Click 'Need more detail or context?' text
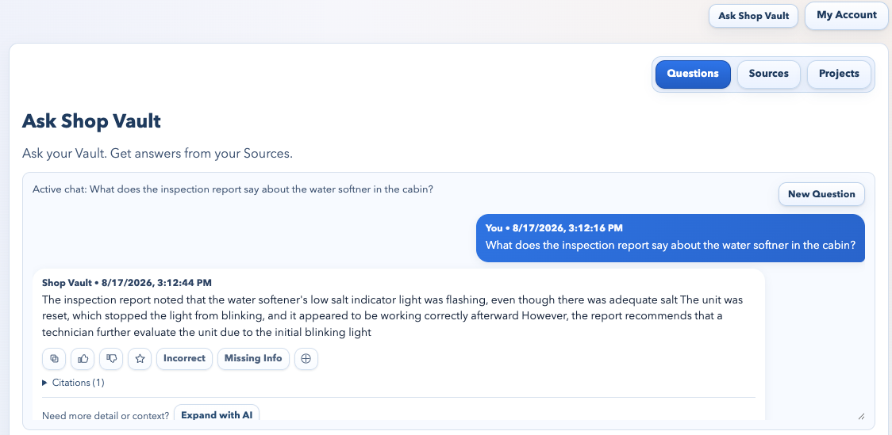This screenshot has width=892, height=435. (x=106, y=416)
